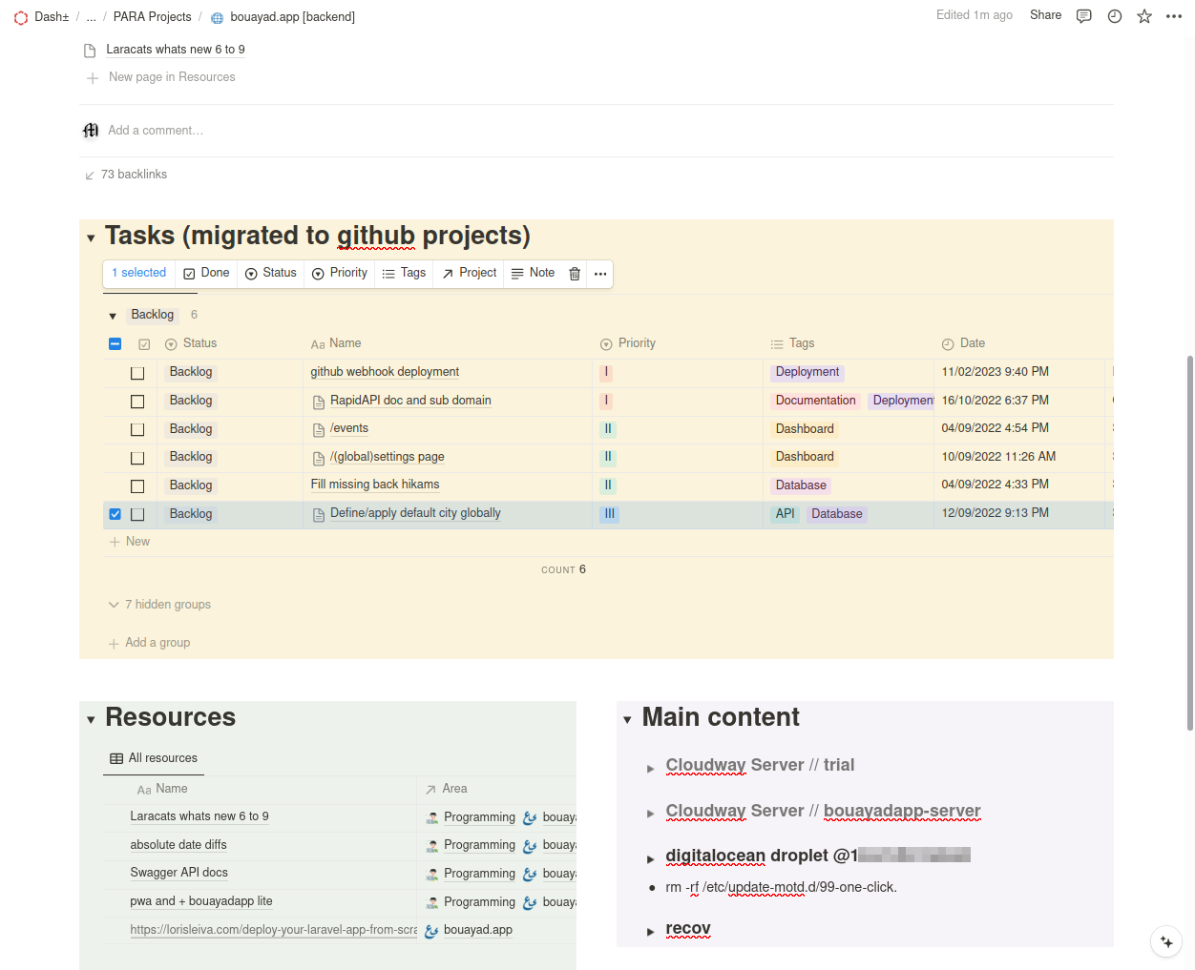The height and width of the screenshot is (970, 1195).
Task: Open the three-dot page options menu
Action: click(x=1174, y=16)
